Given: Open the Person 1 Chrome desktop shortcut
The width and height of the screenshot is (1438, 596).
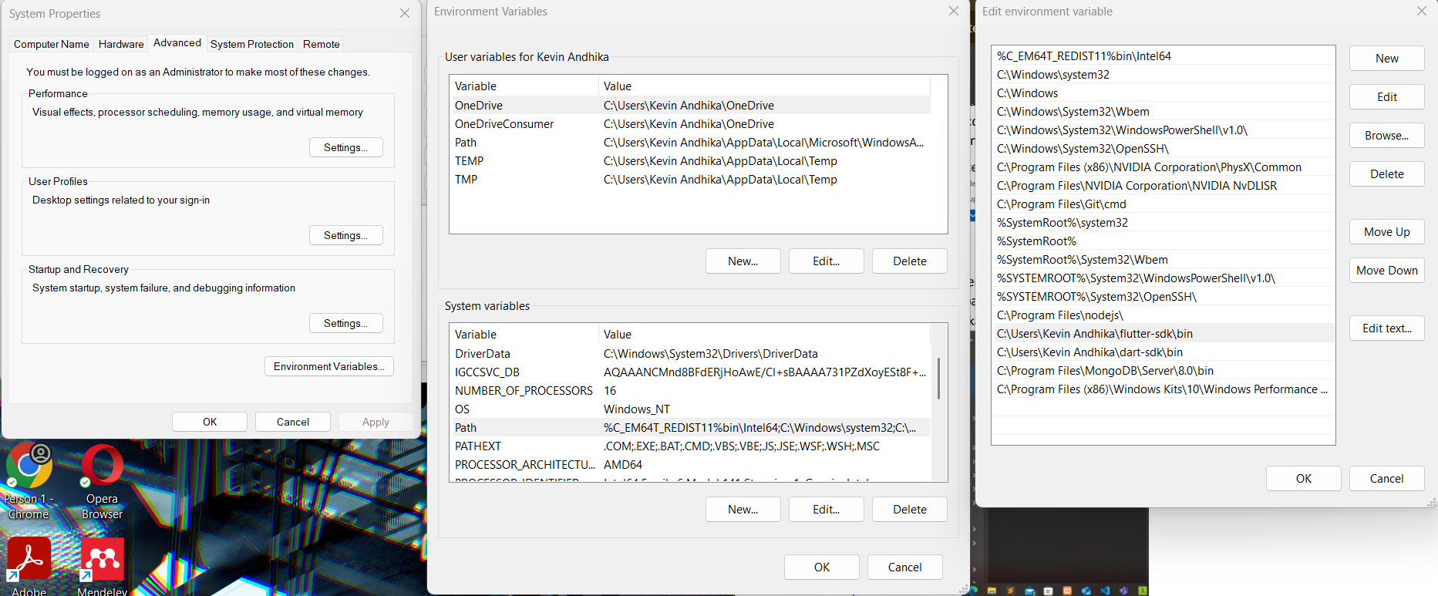Looking at the screenshot, I should click(x=29, y=467).
